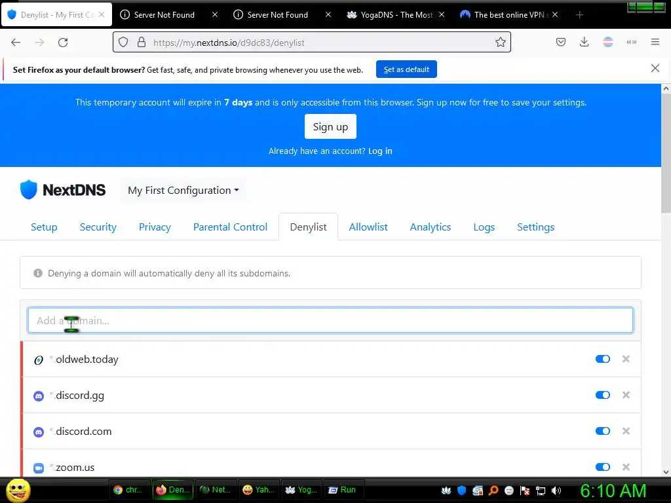Dismiss the default browser notification bar

click(655, 68)
